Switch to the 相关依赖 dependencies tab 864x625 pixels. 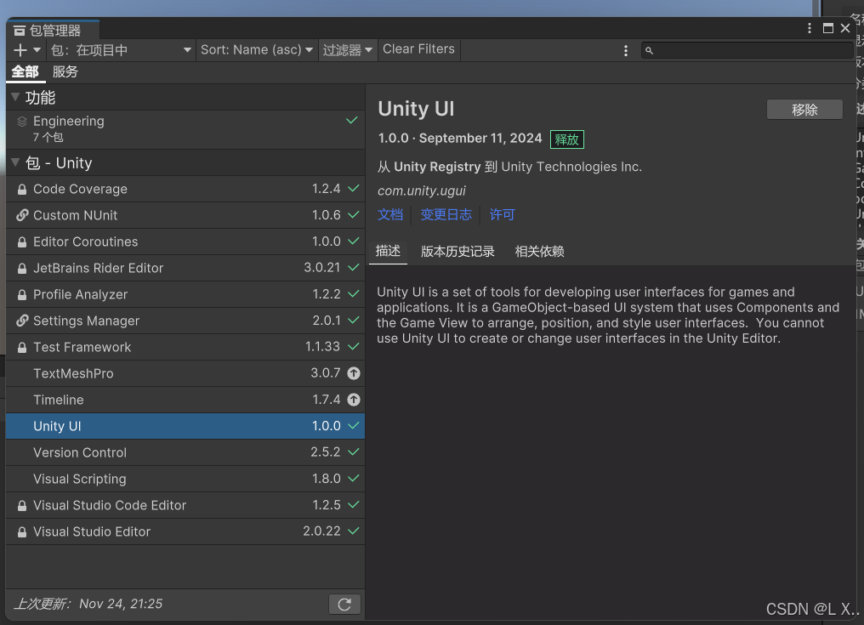click(539, 252)
